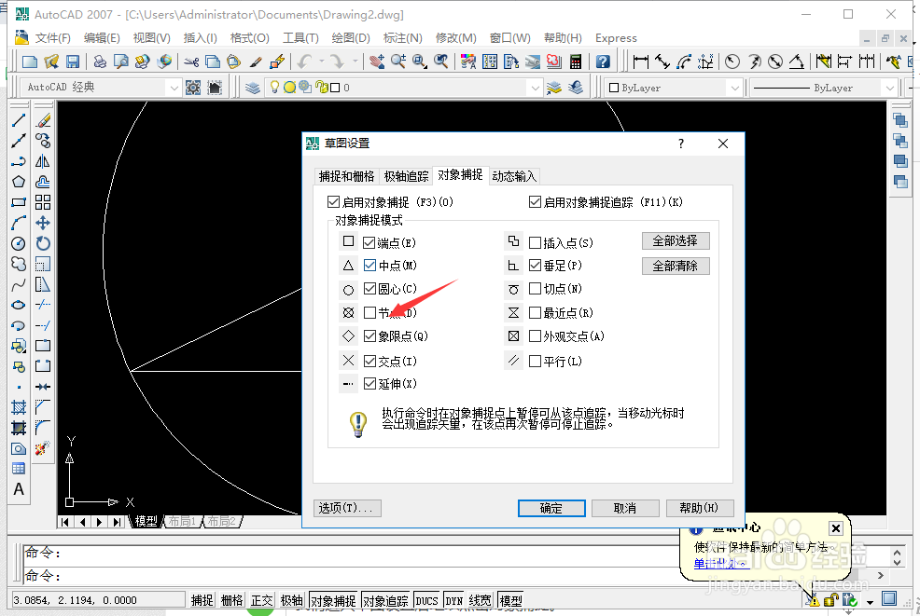Click the Undo arrow icon

pos(303,62)
